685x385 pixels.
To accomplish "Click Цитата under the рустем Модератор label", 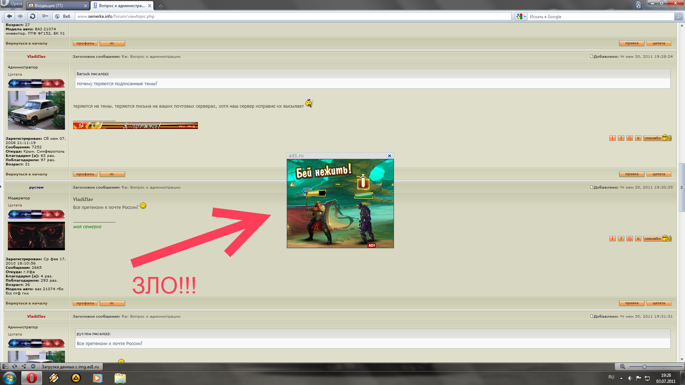I will tap(15, 205).
